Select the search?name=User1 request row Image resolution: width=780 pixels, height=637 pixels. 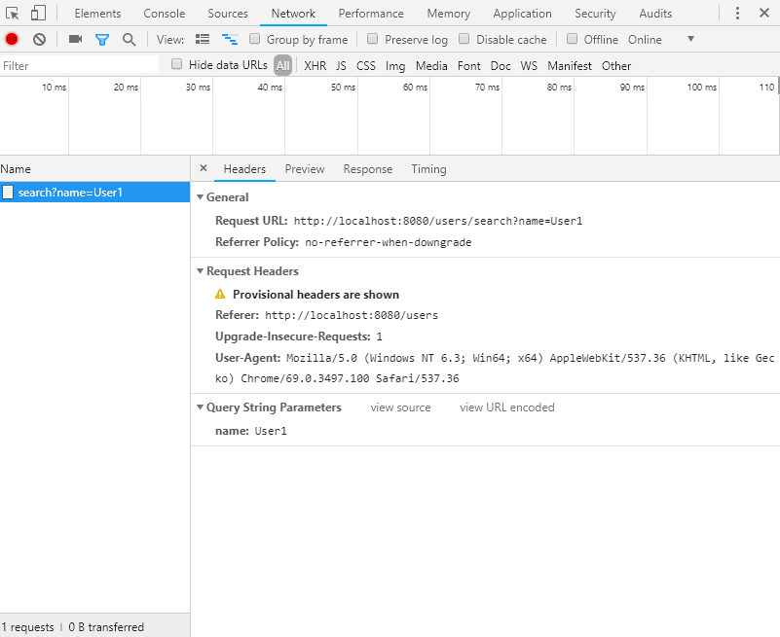(95, 193)
